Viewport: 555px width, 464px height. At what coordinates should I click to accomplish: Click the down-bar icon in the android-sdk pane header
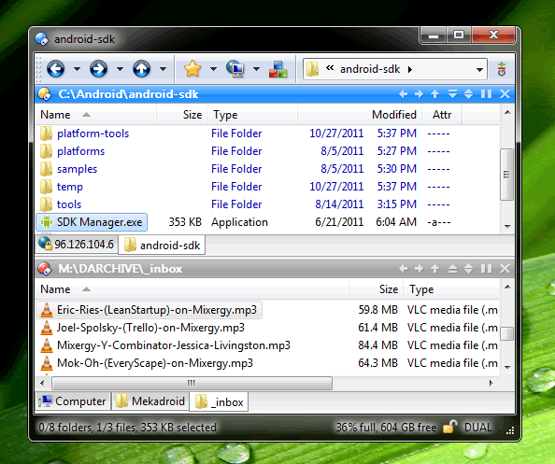pos(452,94)
